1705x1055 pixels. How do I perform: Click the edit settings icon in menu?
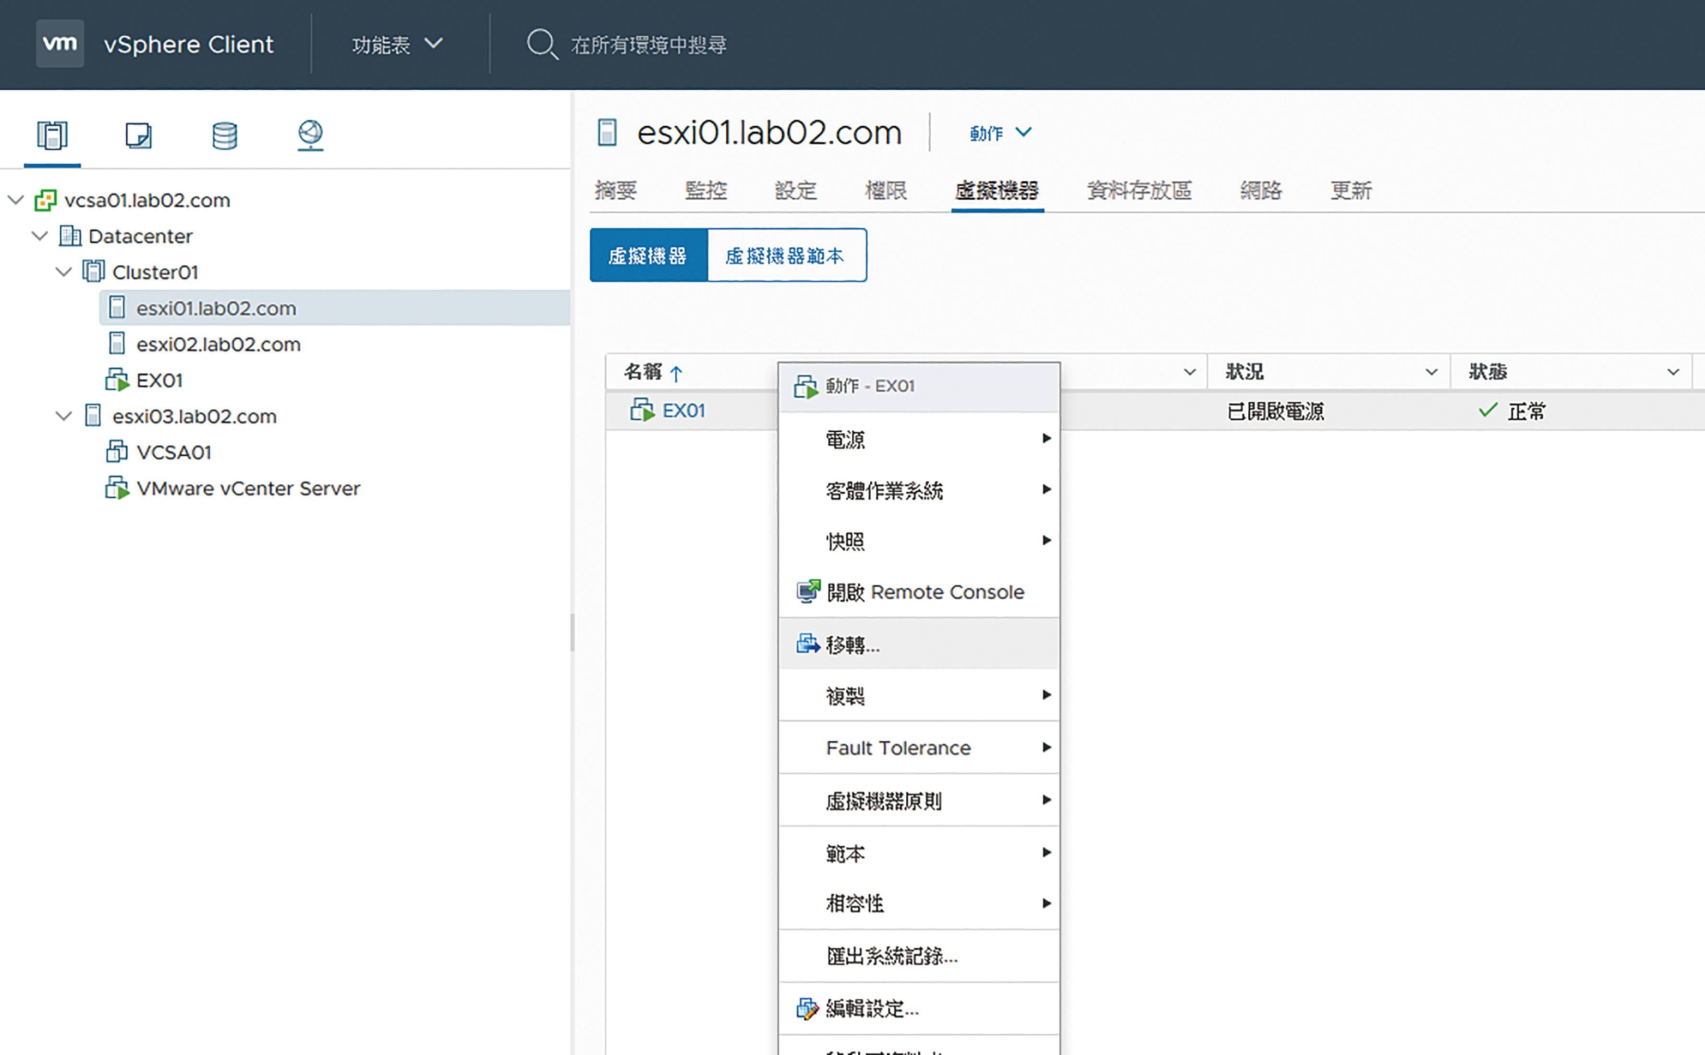[x=807, y=1008]
